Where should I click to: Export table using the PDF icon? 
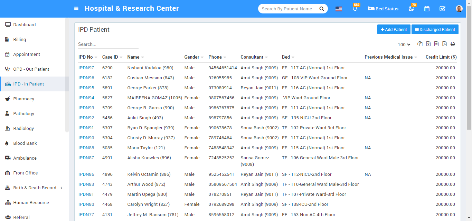(x=444, y=44)
